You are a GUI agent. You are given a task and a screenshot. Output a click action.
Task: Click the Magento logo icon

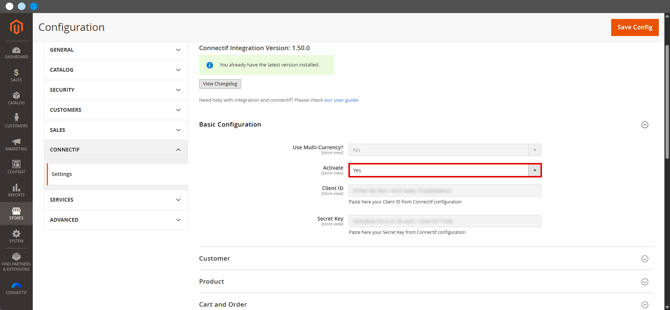point(16,27)
